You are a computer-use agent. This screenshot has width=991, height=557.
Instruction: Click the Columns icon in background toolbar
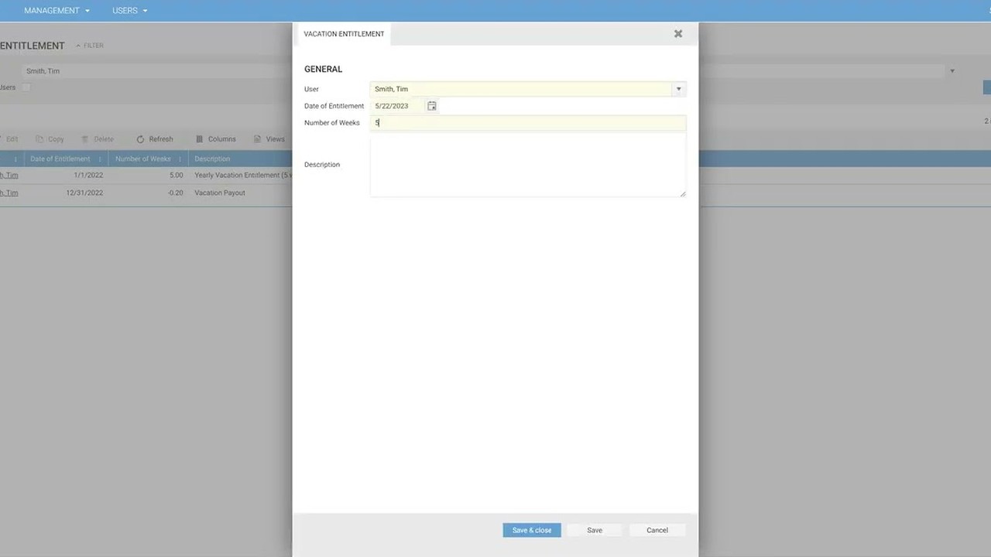tap(200, 139)
